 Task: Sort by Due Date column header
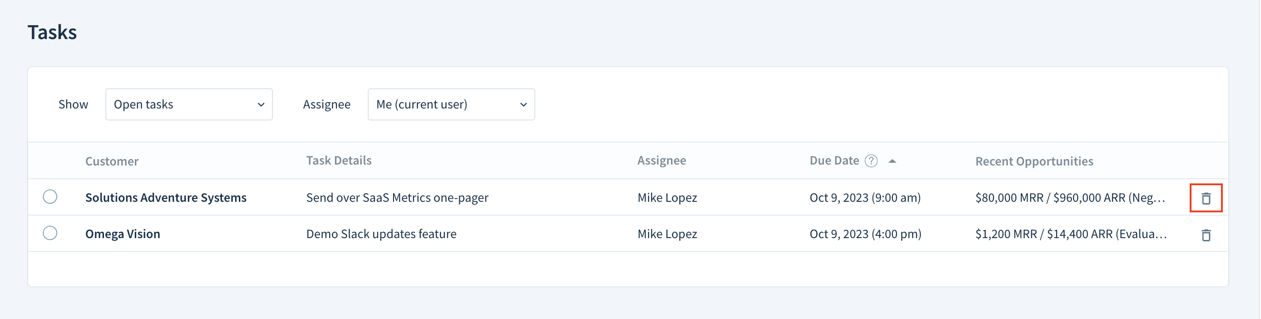(x=834, y=160)
